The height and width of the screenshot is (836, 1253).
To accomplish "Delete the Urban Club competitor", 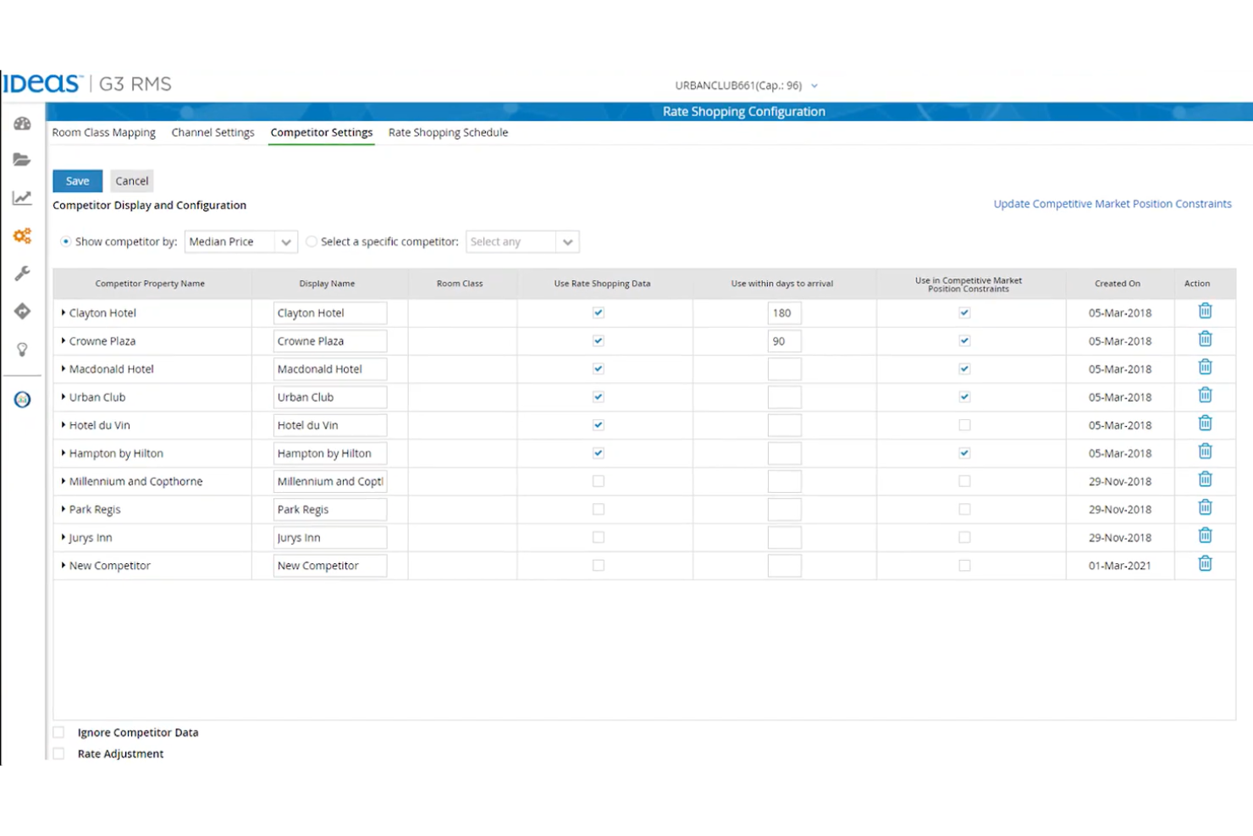I will click(1205, 395).
